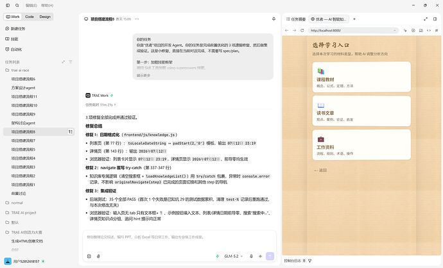The width and height of the screenshot is (443, 268).
Task: Toggle the right panel layout icon
Action: pyautogui.click(x=435, y=19)
